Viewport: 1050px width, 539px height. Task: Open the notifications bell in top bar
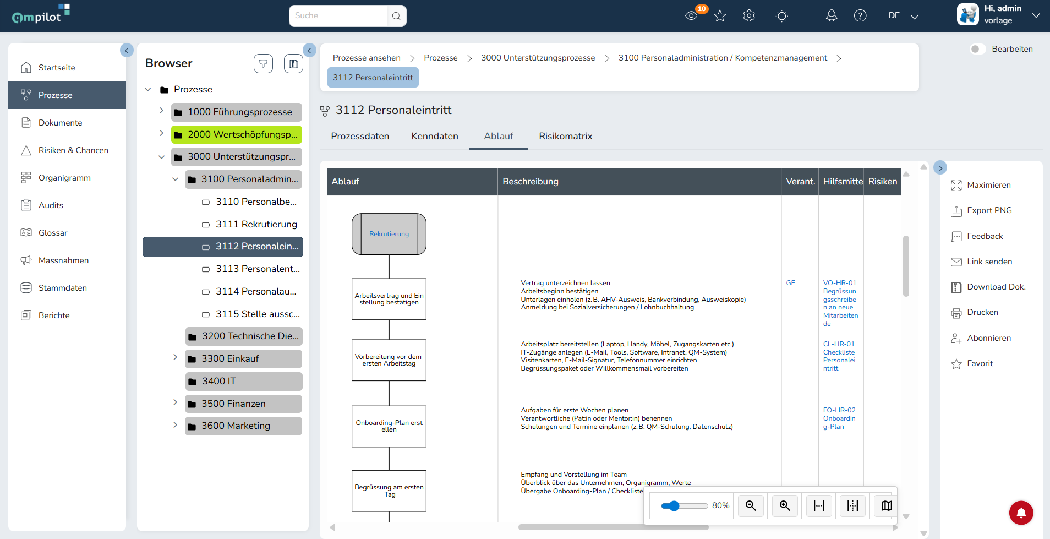[832, 16]
